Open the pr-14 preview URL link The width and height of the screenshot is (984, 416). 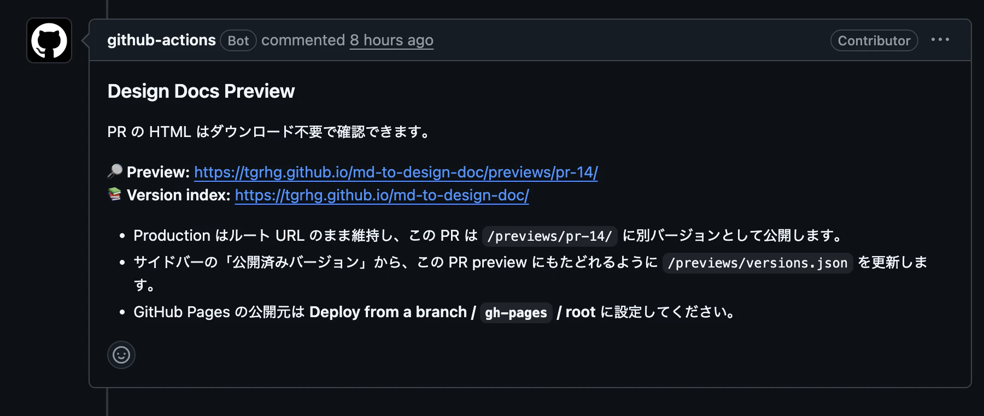coord(396,173)
